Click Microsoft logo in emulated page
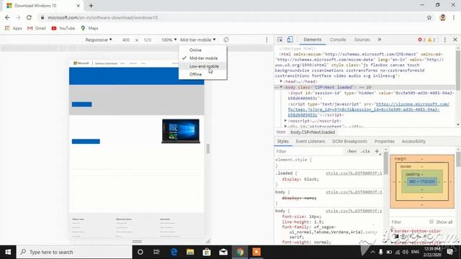This screenshot has width=461, height=259. (x=81, y=63)
